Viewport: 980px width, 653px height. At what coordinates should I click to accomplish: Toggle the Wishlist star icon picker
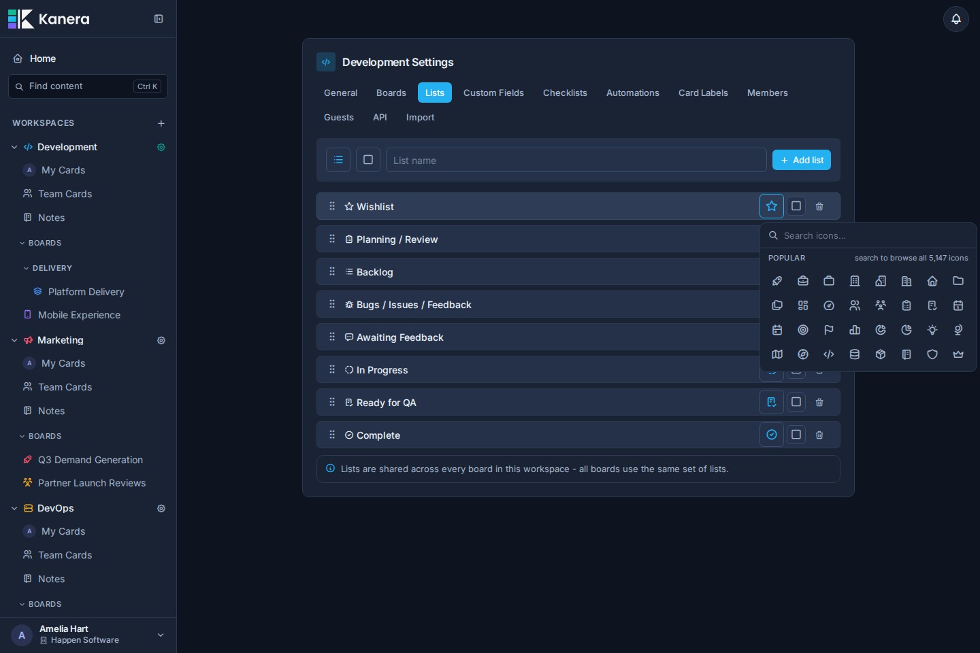[x=772, y=206]
